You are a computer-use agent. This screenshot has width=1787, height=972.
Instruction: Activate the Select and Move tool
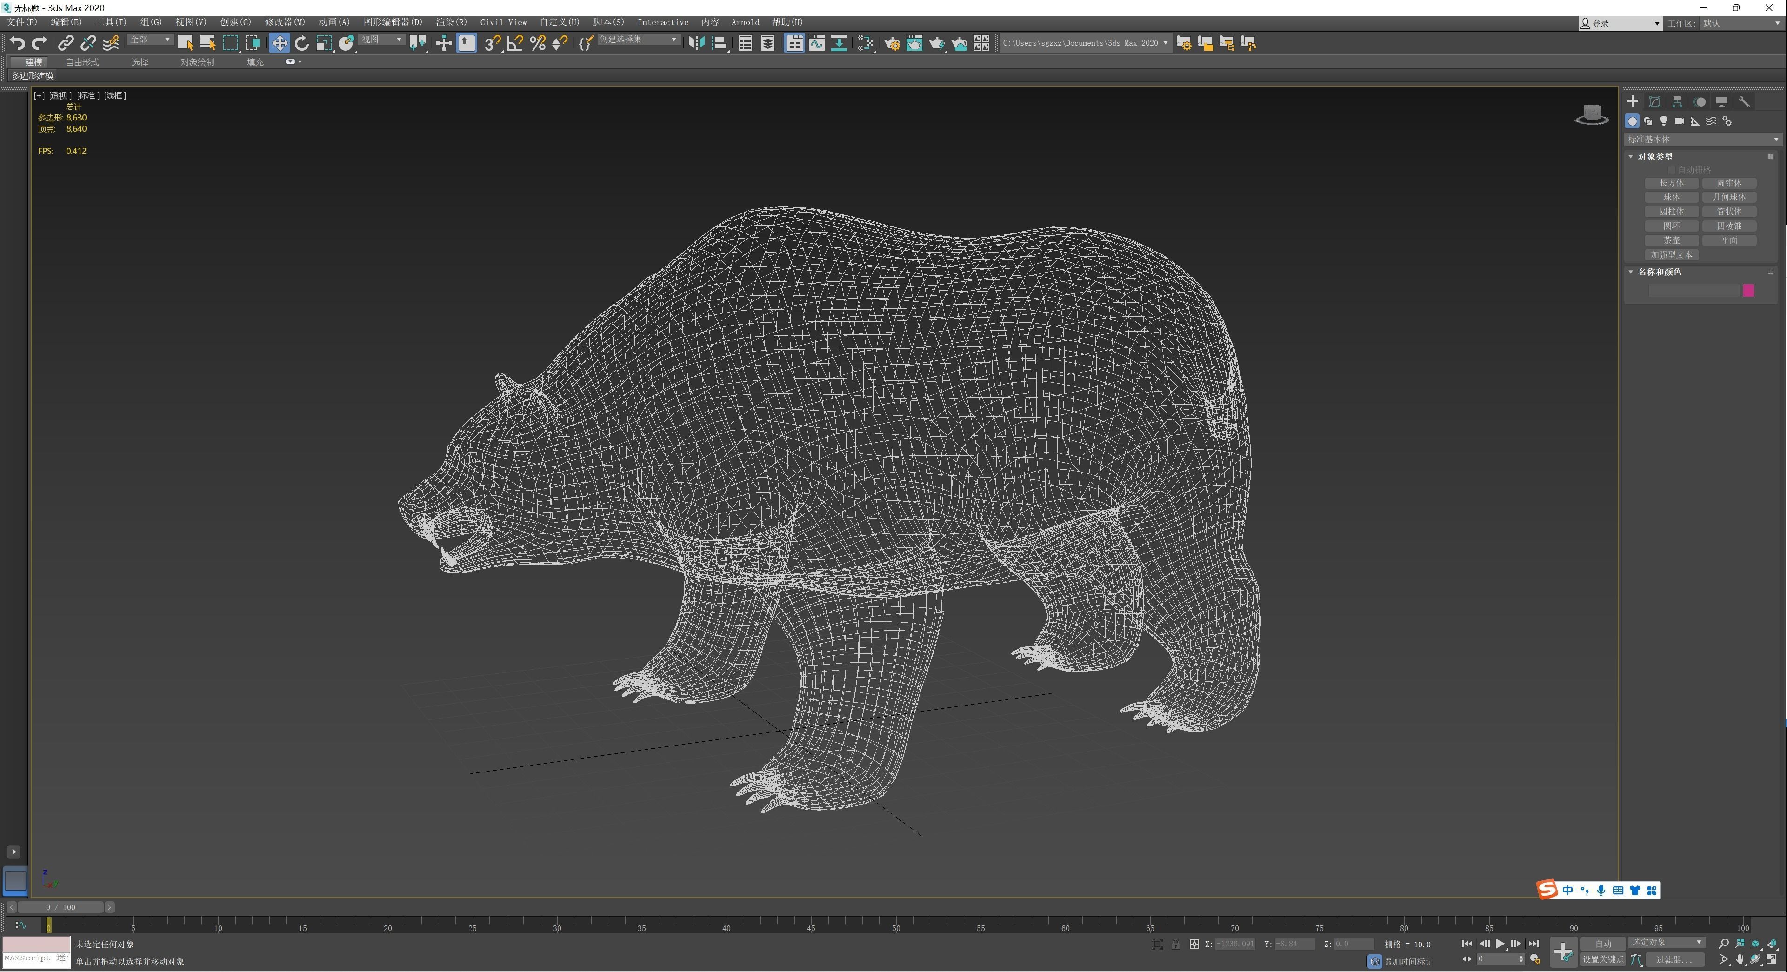click(x=279, y=43)
